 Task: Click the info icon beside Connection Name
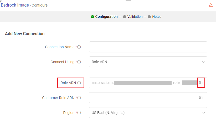pyautogui.click(x=79, y=47)
